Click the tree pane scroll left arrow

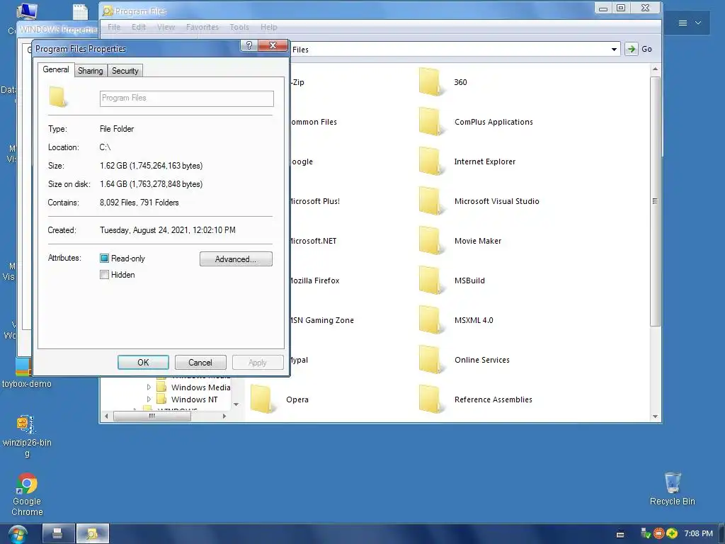pyautogui.click(x=106, y=416)
